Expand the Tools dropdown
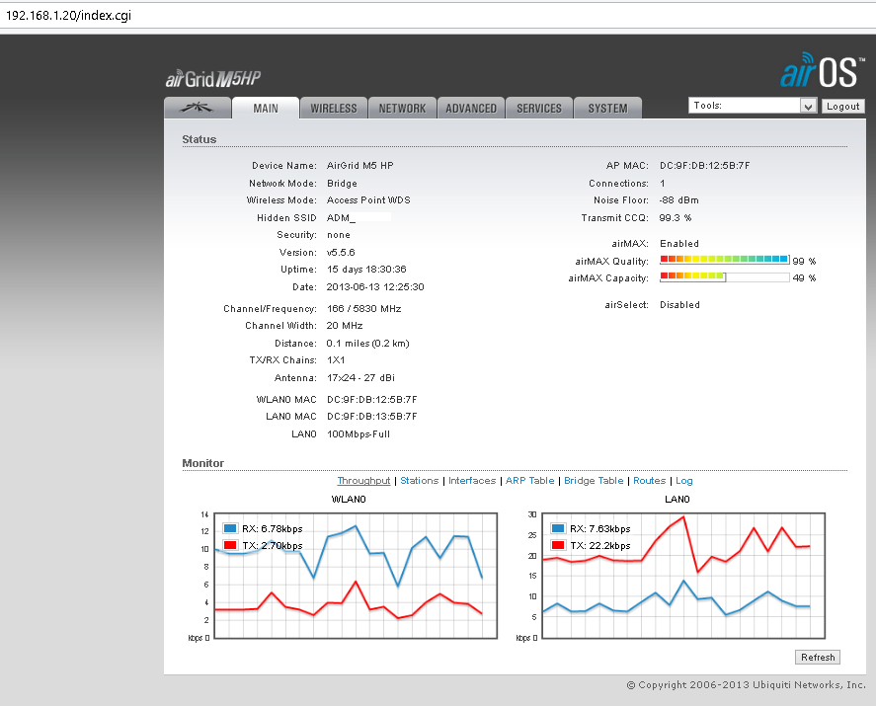The image size is (876, 706). click(753, 106)
